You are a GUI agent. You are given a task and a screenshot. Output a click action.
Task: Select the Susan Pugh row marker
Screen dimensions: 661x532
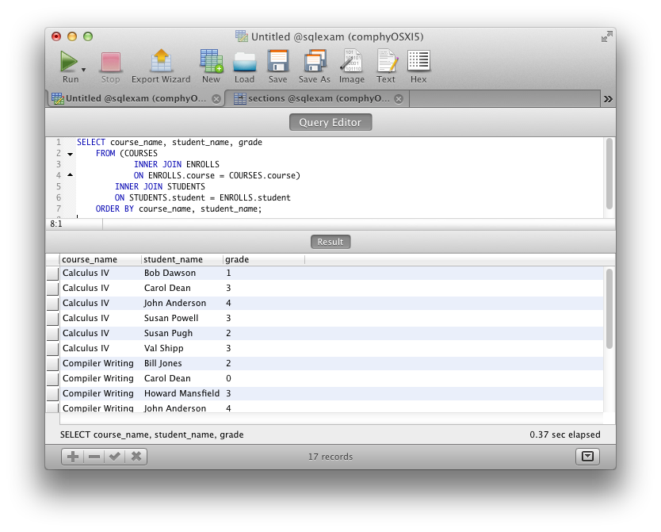pos(52,334)
